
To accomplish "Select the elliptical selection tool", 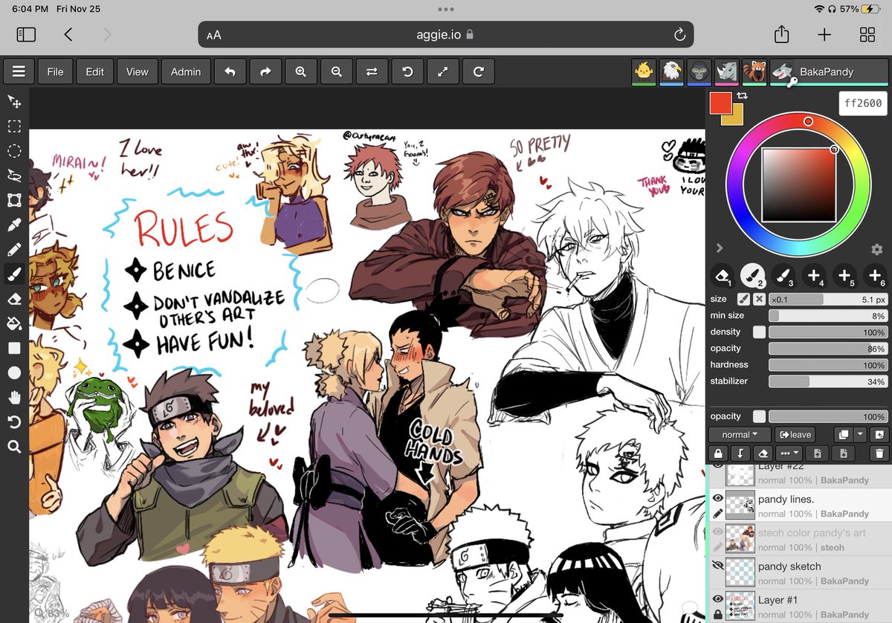I will tap(14, 151).
